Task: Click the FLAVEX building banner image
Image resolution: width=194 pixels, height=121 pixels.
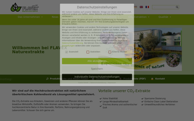Action: coord(140,49)
